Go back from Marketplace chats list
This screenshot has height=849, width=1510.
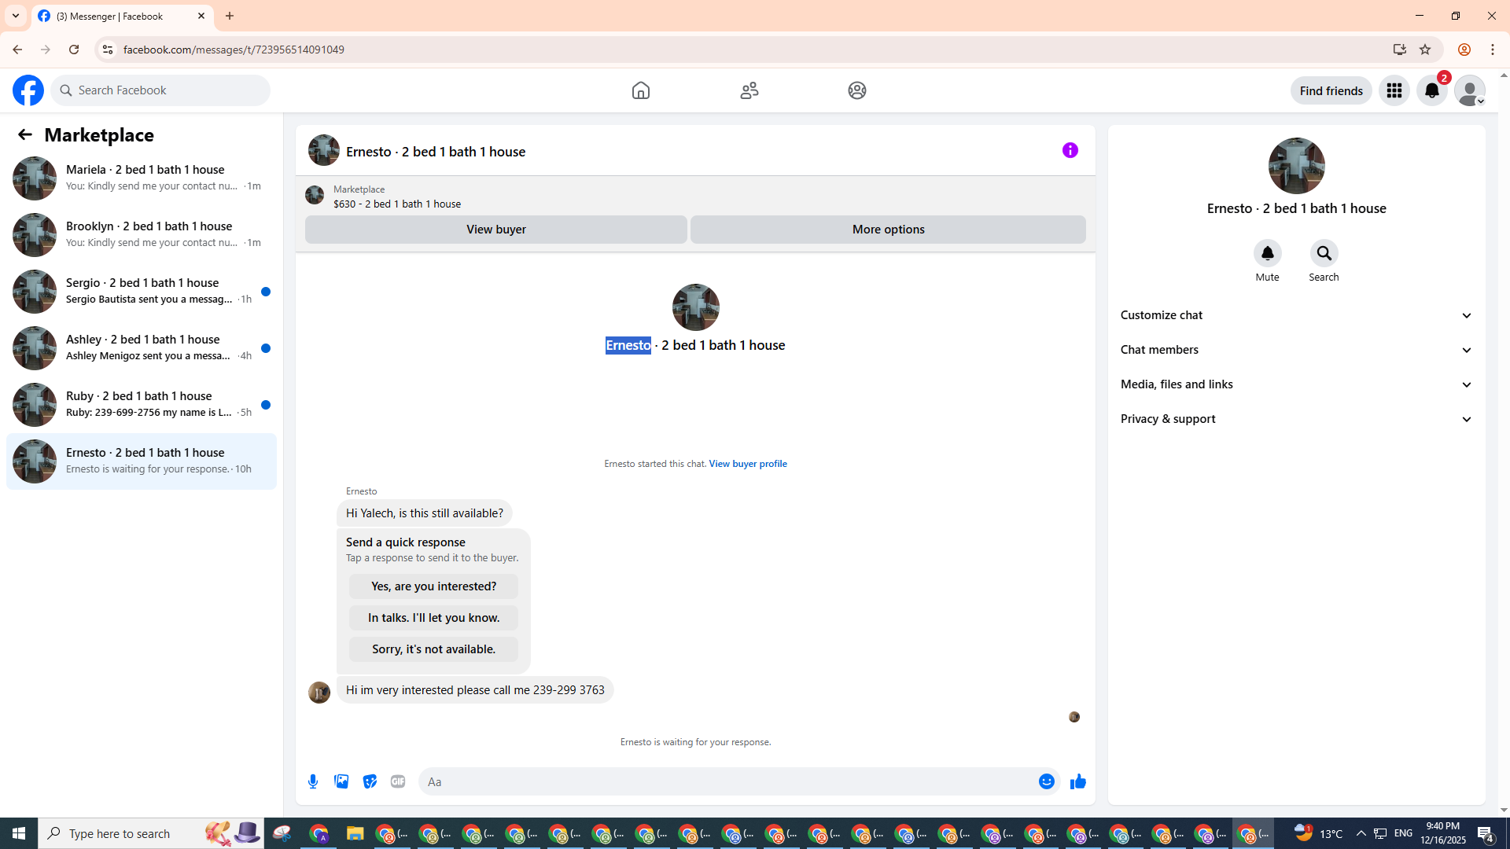[x=25, y=134]
